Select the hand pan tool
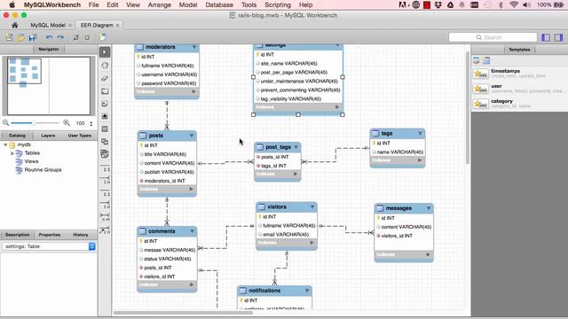568x319 pixels. coord(105,66)
